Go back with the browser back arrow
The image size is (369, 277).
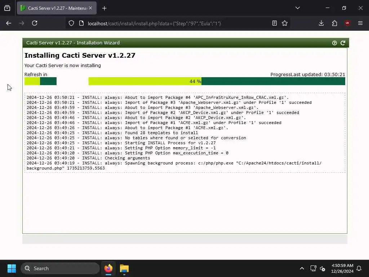click(x=9, y=23)
